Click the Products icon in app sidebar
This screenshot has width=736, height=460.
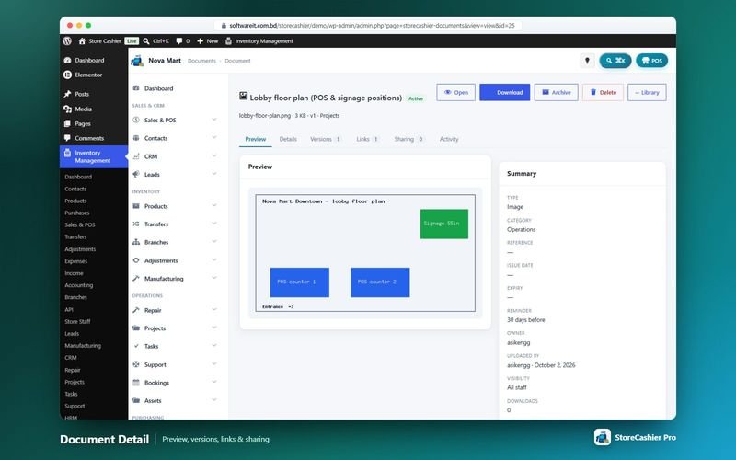point(136,206)
